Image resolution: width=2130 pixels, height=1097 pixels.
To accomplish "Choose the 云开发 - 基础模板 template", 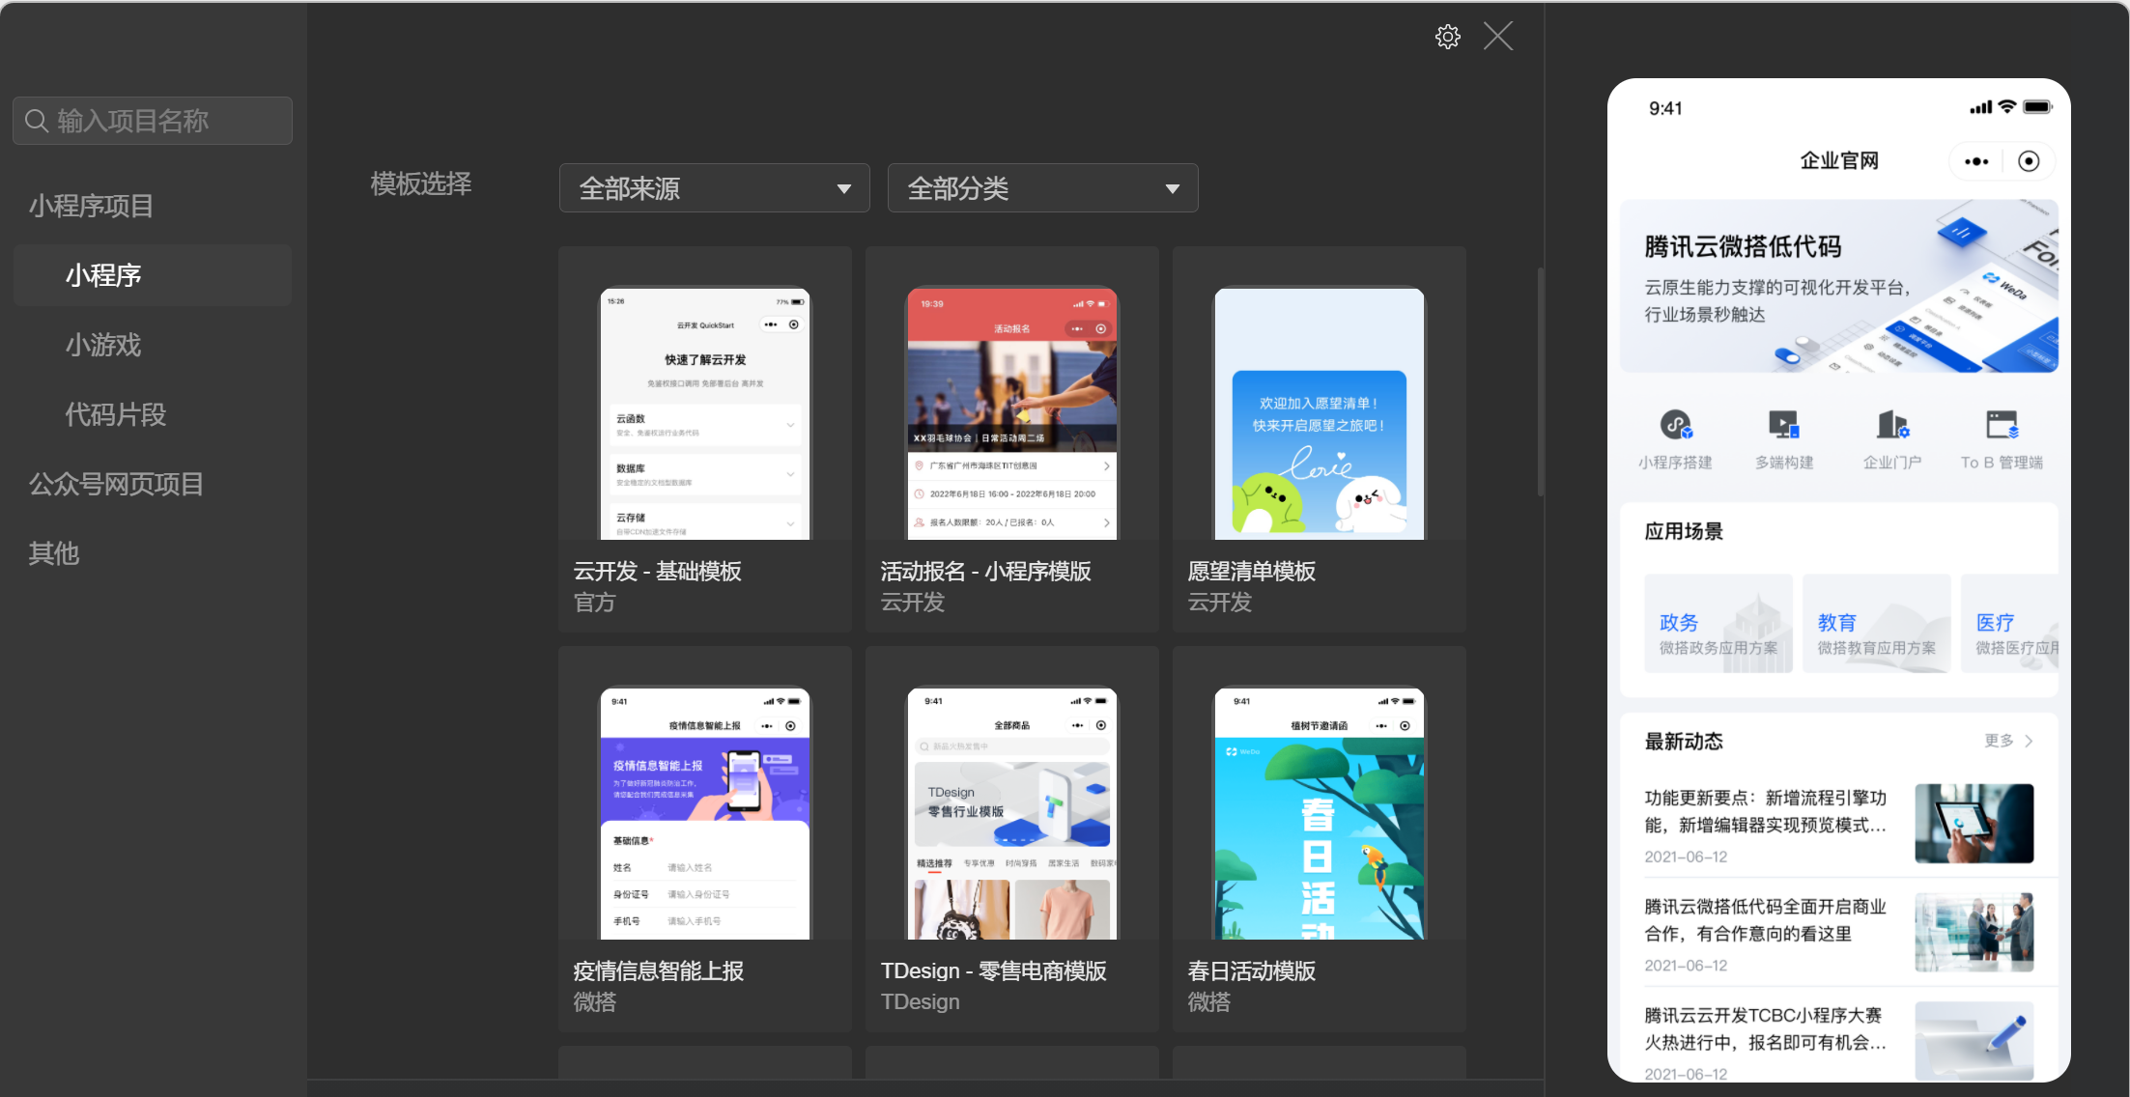I will click(x=705, y=439).
